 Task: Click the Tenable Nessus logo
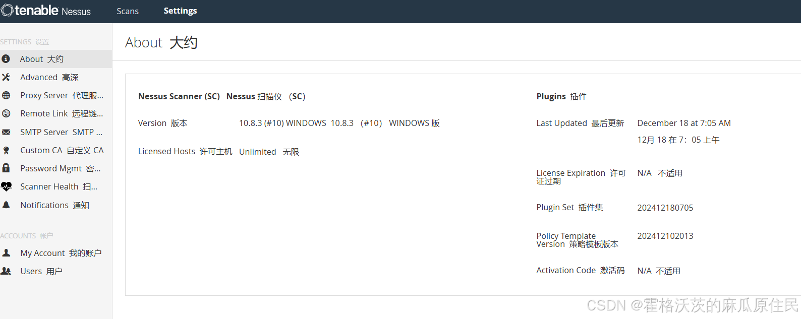point(46,11)
